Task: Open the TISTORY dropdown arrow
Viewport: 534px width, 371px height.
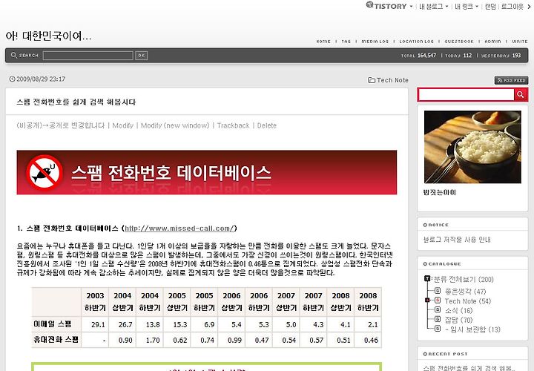Action: coord(411,7)
